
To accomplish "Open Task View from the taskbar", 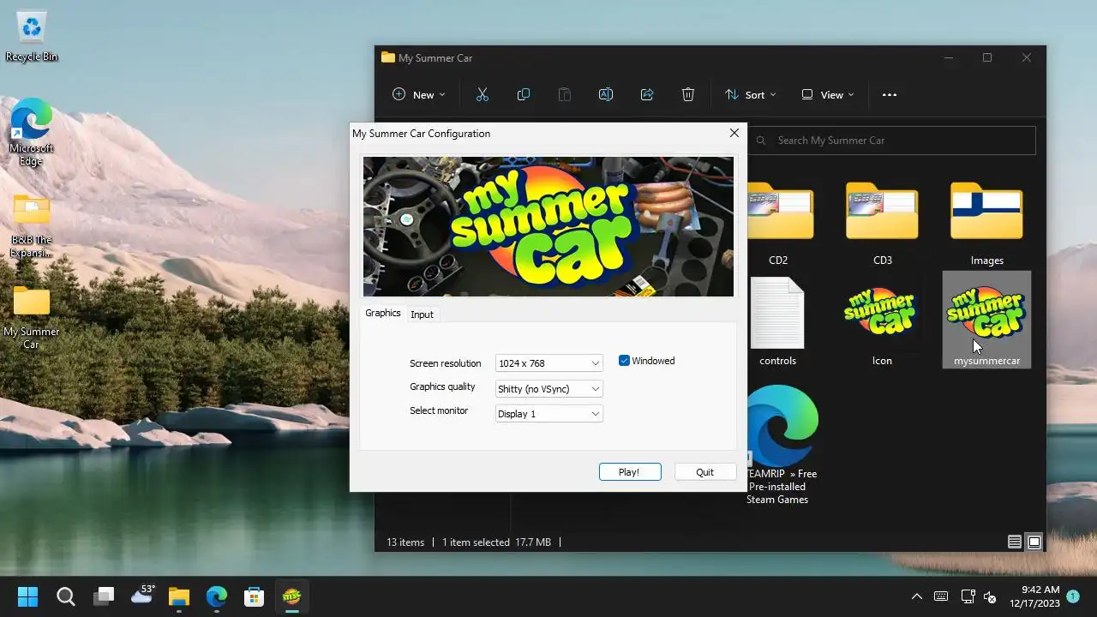I will 104,596.
